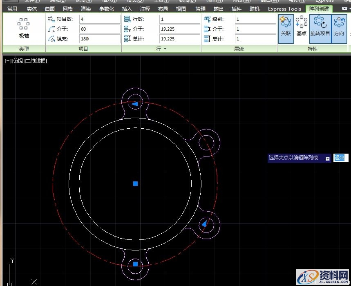The image size is (351, 286).
Task: Click the 项目数 input field showing 4
Action: (x=100, y=19)
